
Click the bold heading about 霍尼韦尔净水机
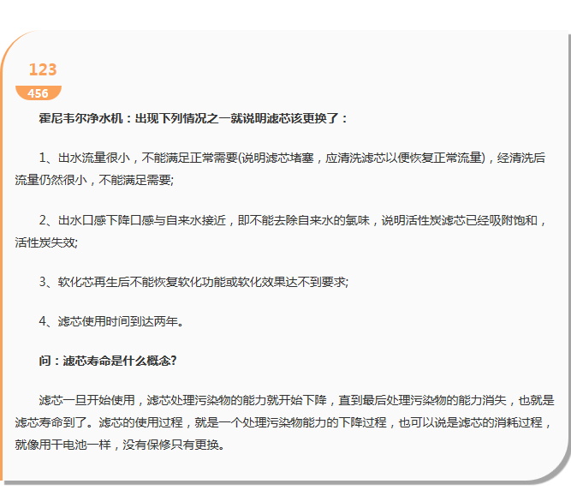tap(193, 119)
